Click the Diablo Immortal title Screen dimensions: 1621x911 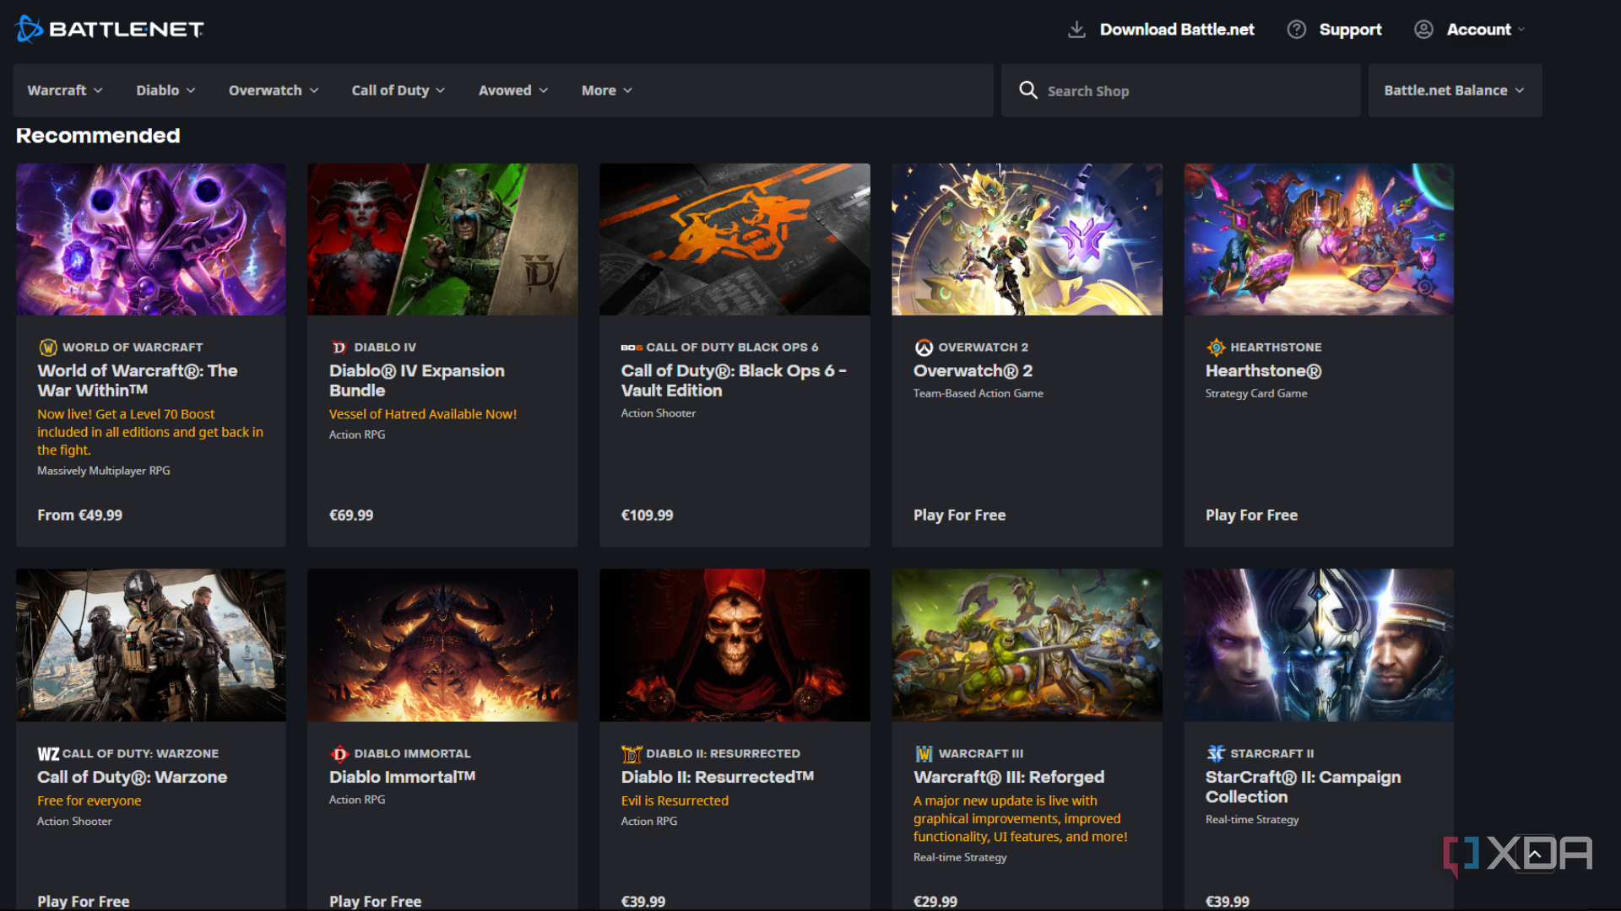(x=402, y=777)
